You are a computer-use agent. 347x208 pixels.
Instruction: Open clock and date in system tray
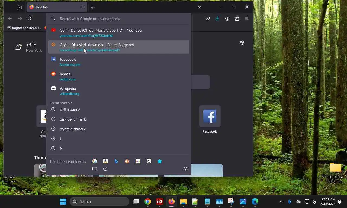pyautogui.click(x=328, y=201)
